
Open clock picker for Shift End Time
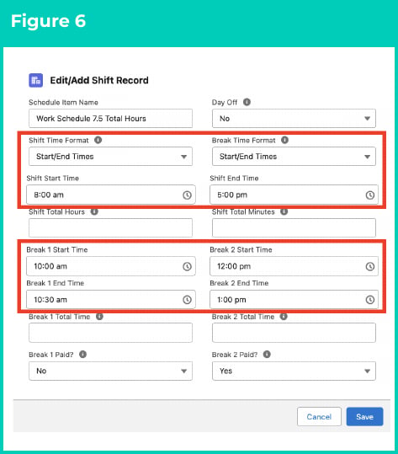370,195
